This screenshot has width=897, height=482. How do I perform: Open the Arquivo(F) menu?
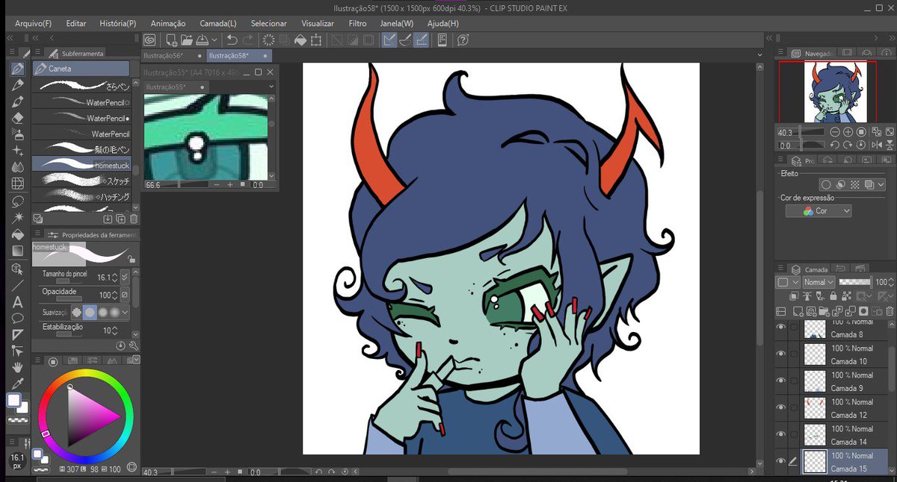pos(34,23)
